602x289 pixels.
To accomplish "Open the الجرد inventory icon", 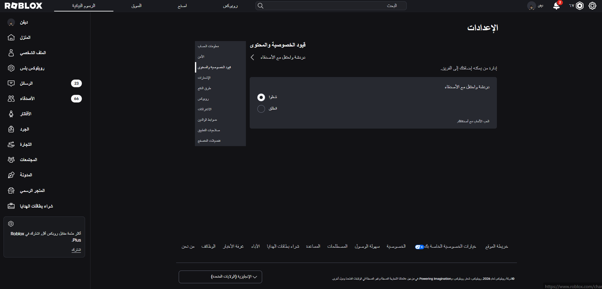I will (11, 129).
